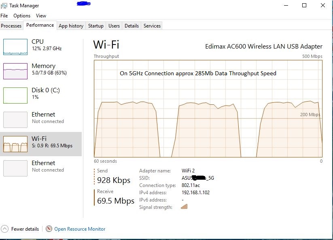Open the View menu
Viewport: 333px width, 240px height.
point(41,15)
